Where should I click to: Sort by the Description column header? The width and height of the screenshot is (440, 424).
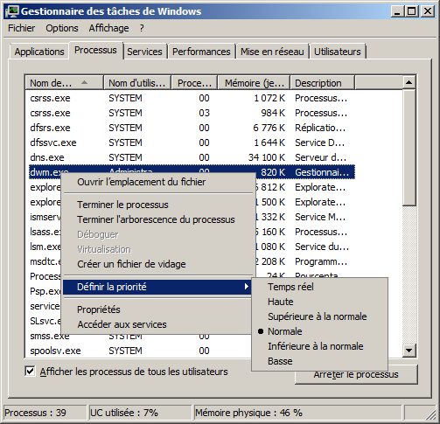point(323,83)
